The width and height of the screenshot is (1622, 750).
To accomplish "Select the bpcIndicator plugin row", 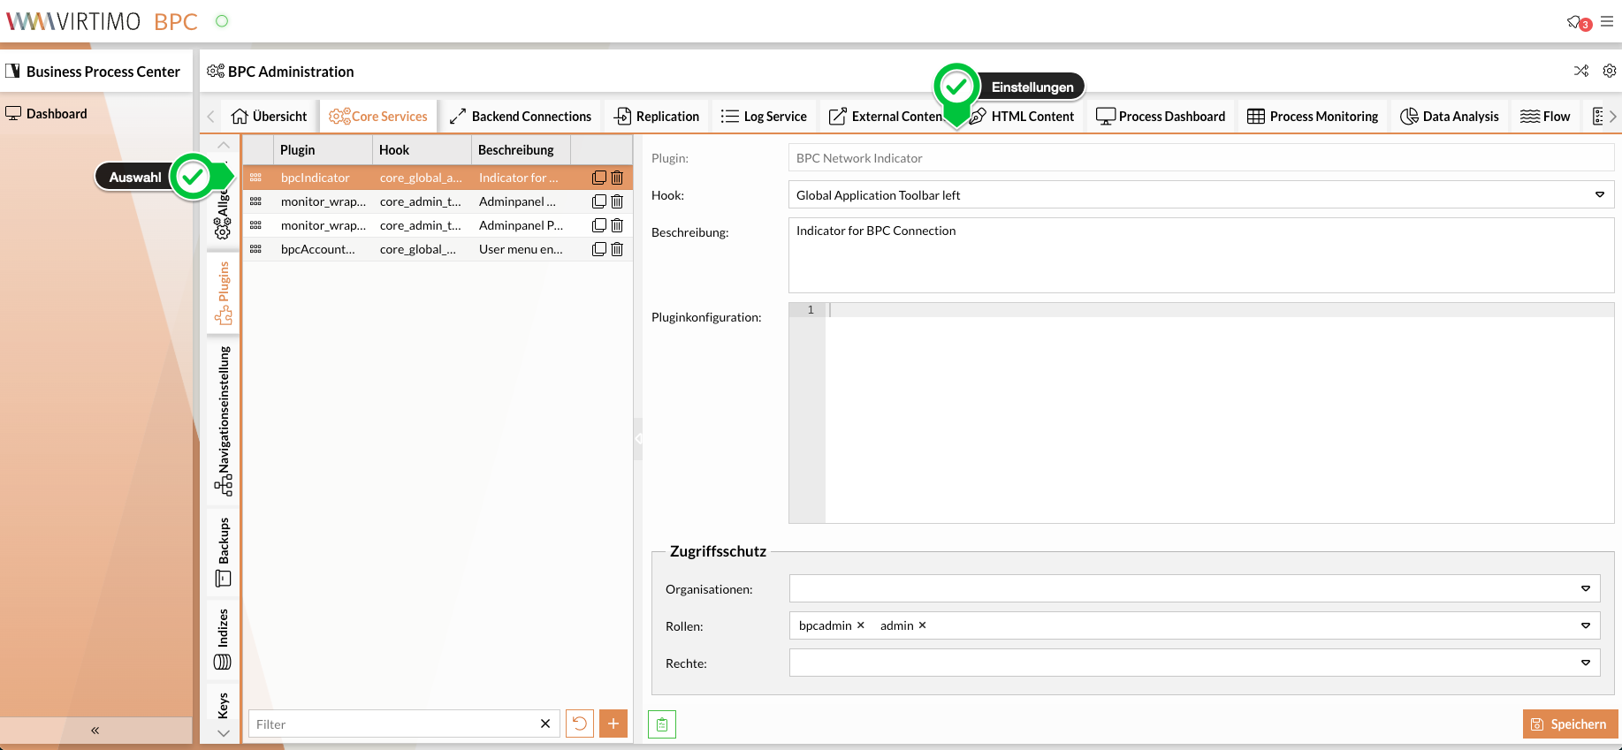I will pyautogui.click(x=438, y=178).
